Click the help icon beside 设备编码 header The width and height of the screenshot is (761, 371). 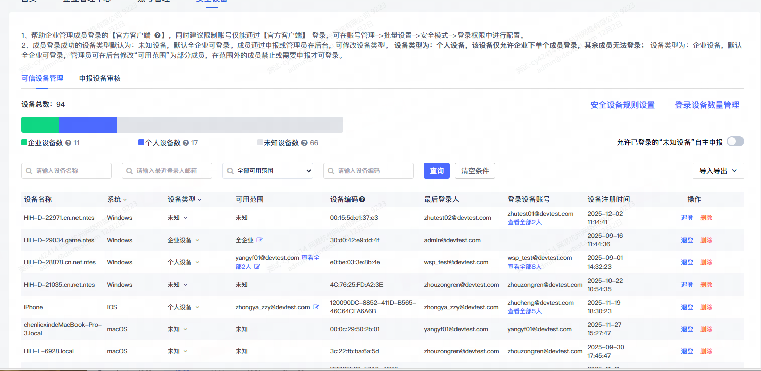pyautogui.click(x=362, y=199)
